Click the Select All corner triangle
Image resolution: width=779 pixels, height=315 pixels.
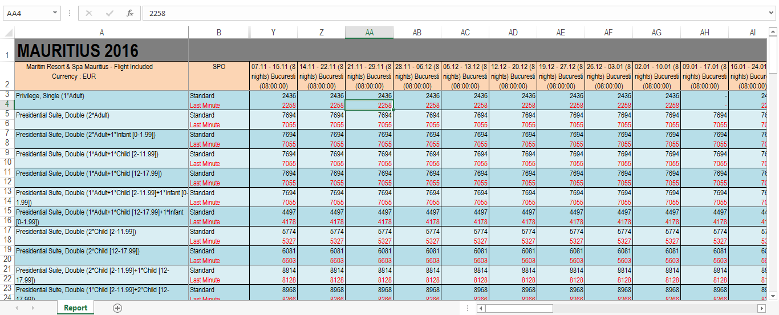[8, 33]
